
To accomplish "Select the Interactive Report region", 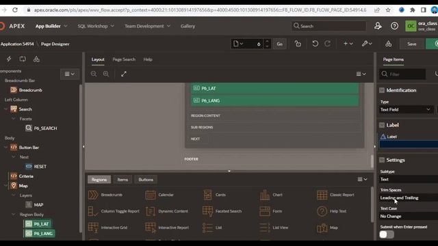I will point(167,228).
